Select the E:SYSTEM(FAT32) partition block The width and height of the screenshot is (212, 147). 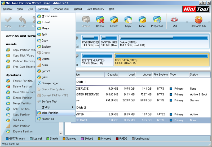click(97, 59)
